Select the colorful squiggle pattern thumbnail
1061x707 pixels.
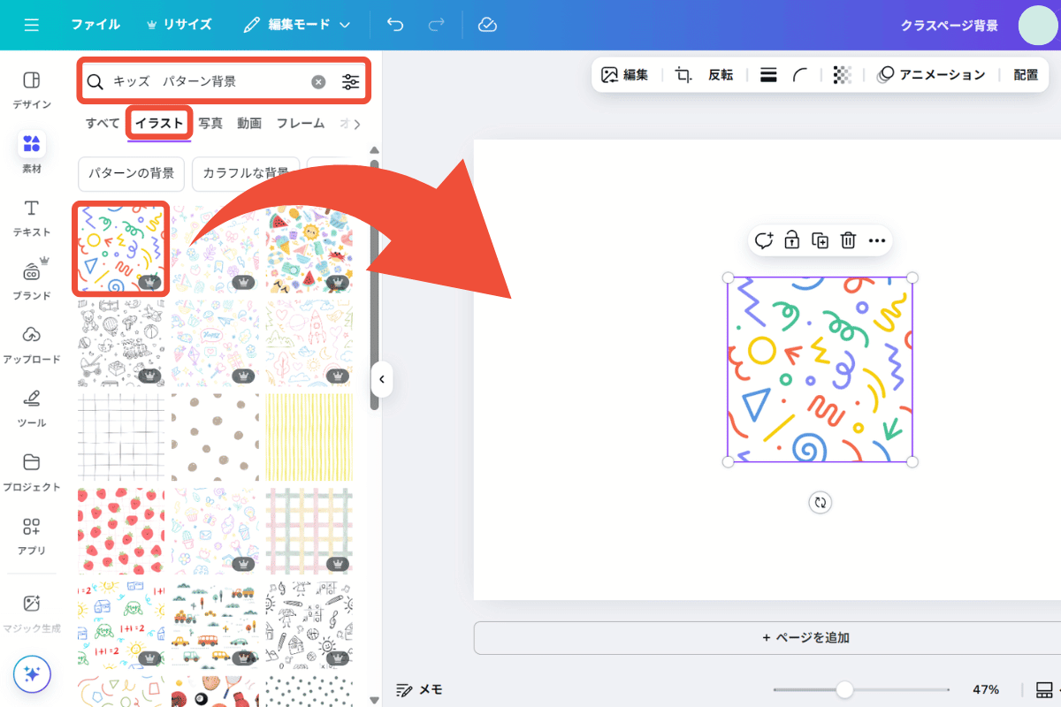point(121,249)
